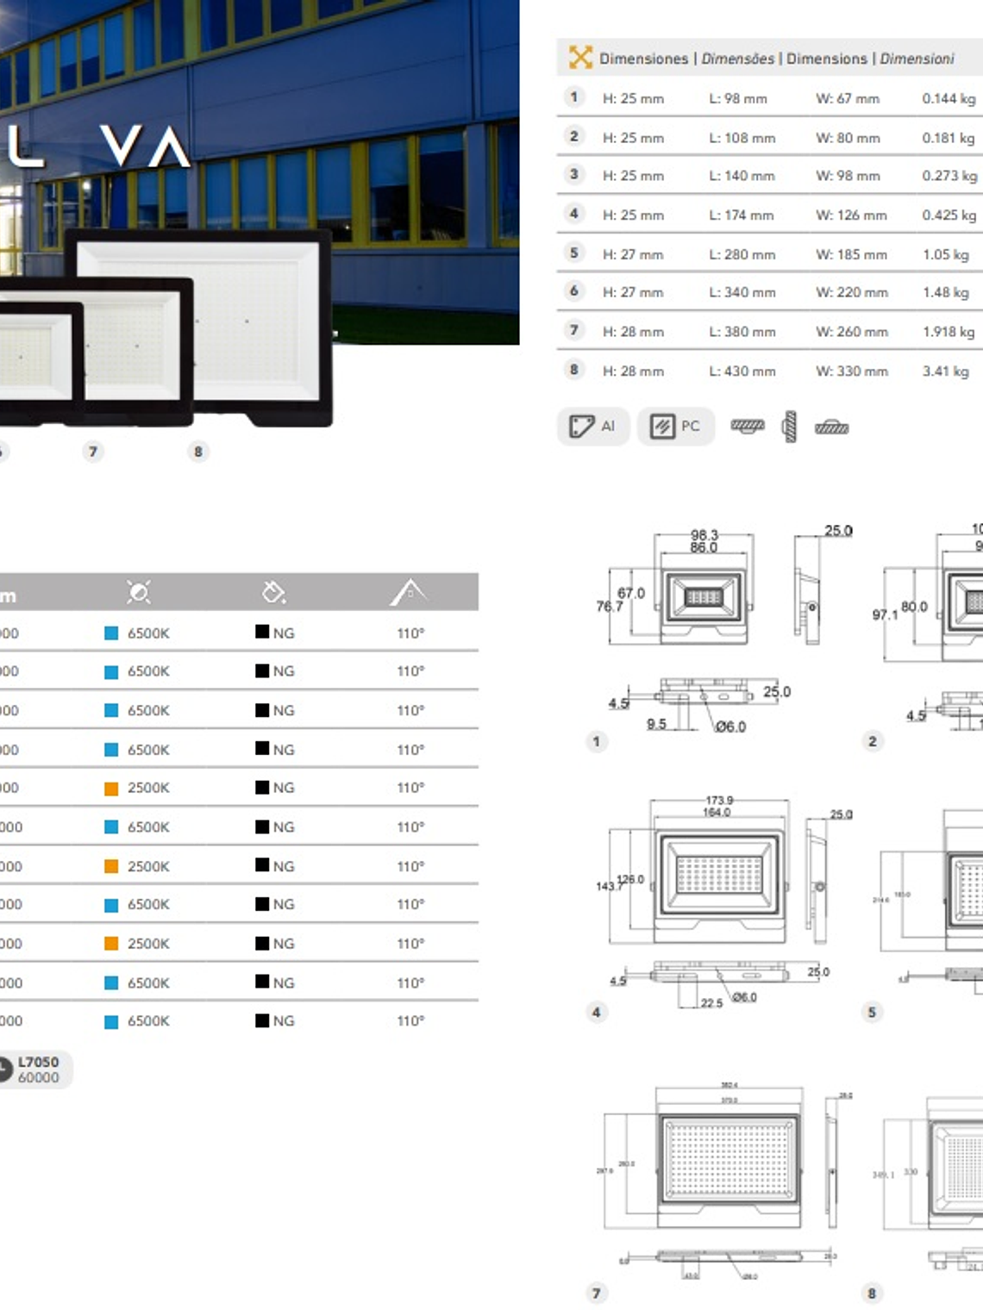Click the Dimensiones cross-arrows icon
Viewport: 983px width, 1310px height.
579,57
